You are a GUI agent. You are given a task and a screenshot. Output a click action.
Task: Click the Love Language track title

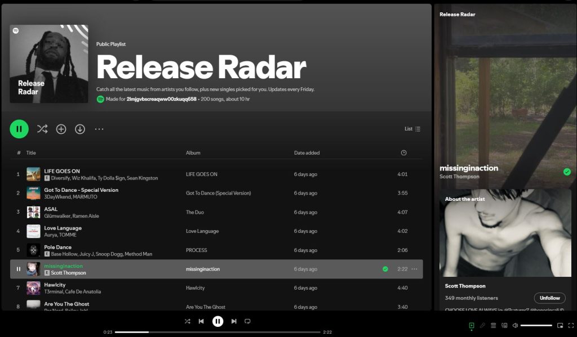tap(63, 228)
